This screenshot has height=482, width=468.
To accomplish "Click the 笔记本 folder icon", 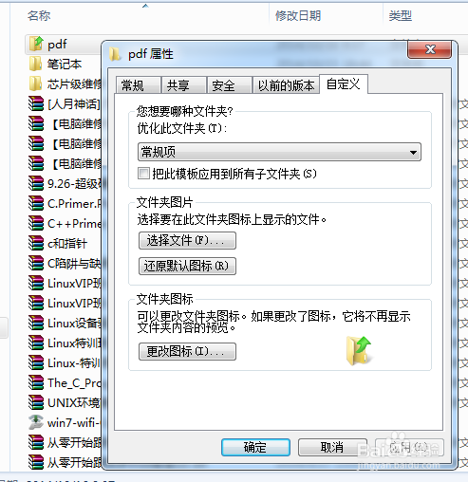I will 35,64.
